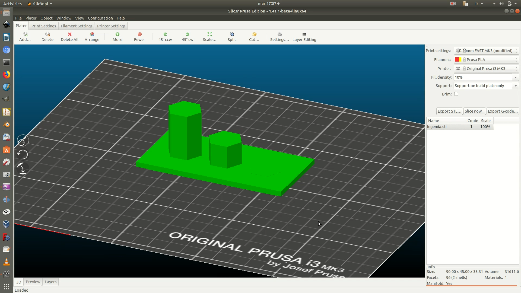Click the Split toolbar icon

click(232, 37)
